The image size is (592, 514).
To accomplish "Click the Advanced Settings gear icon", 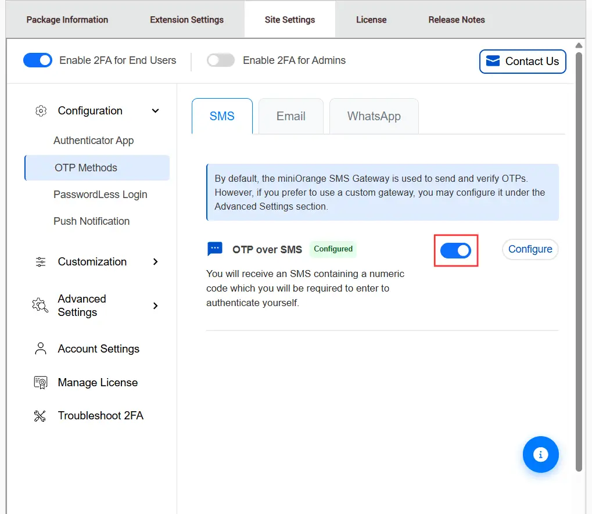I will tap(40, 305).
